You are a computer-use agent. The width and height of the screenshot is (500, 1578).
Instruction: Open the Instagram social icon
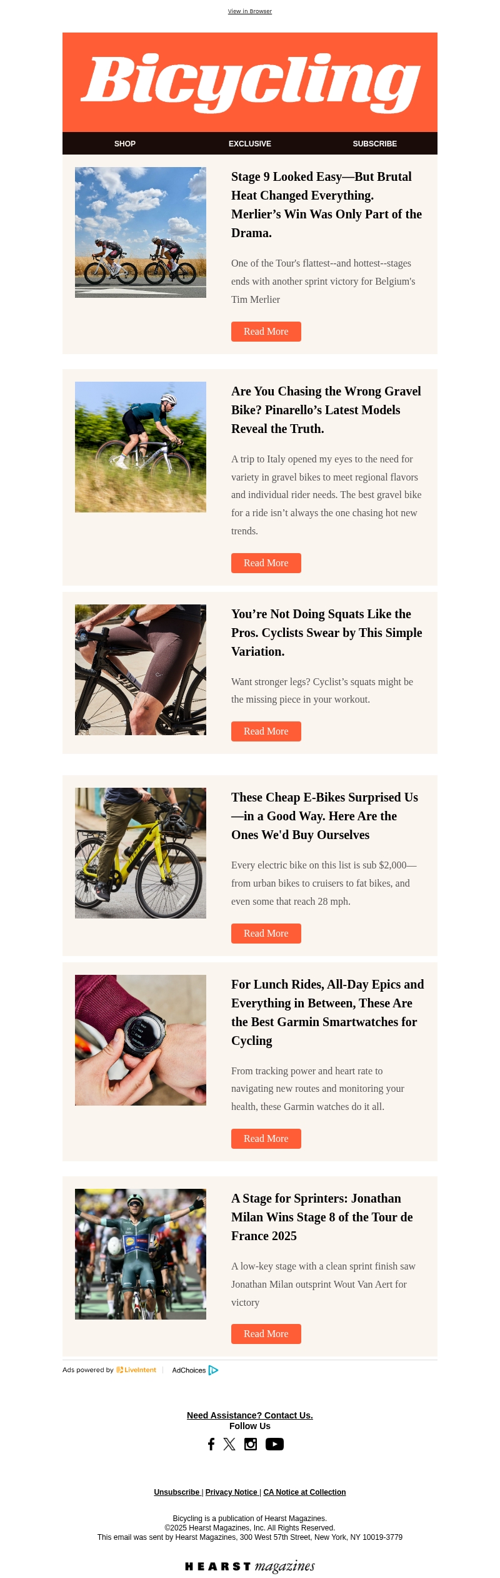coord(251,1443)
